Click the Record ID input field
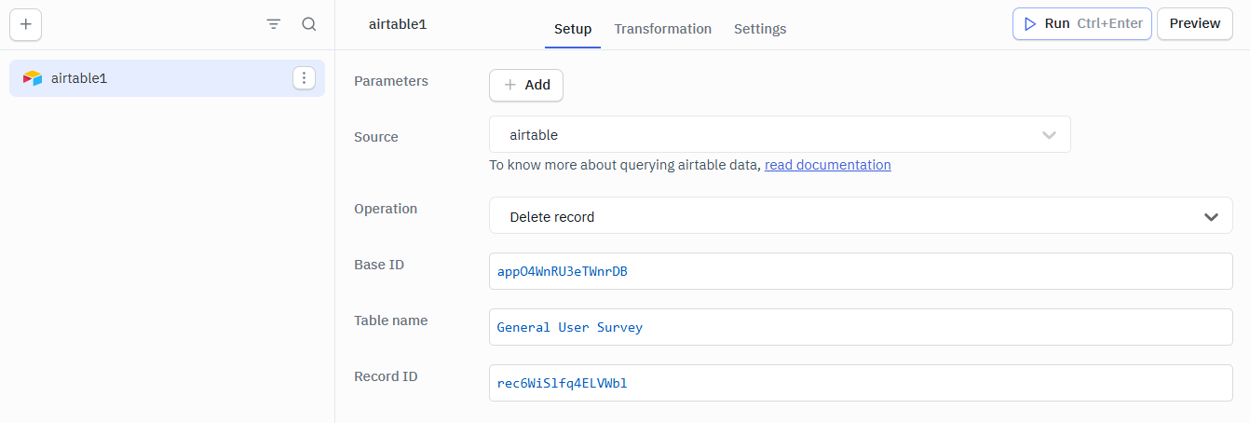 coord(860,384)
